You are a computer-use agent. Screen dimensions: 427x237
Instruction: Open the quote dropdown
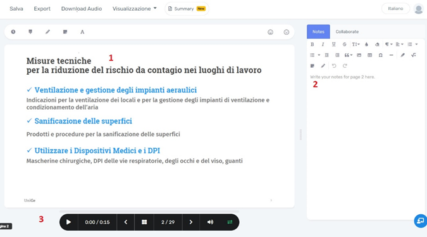point(349,55)
